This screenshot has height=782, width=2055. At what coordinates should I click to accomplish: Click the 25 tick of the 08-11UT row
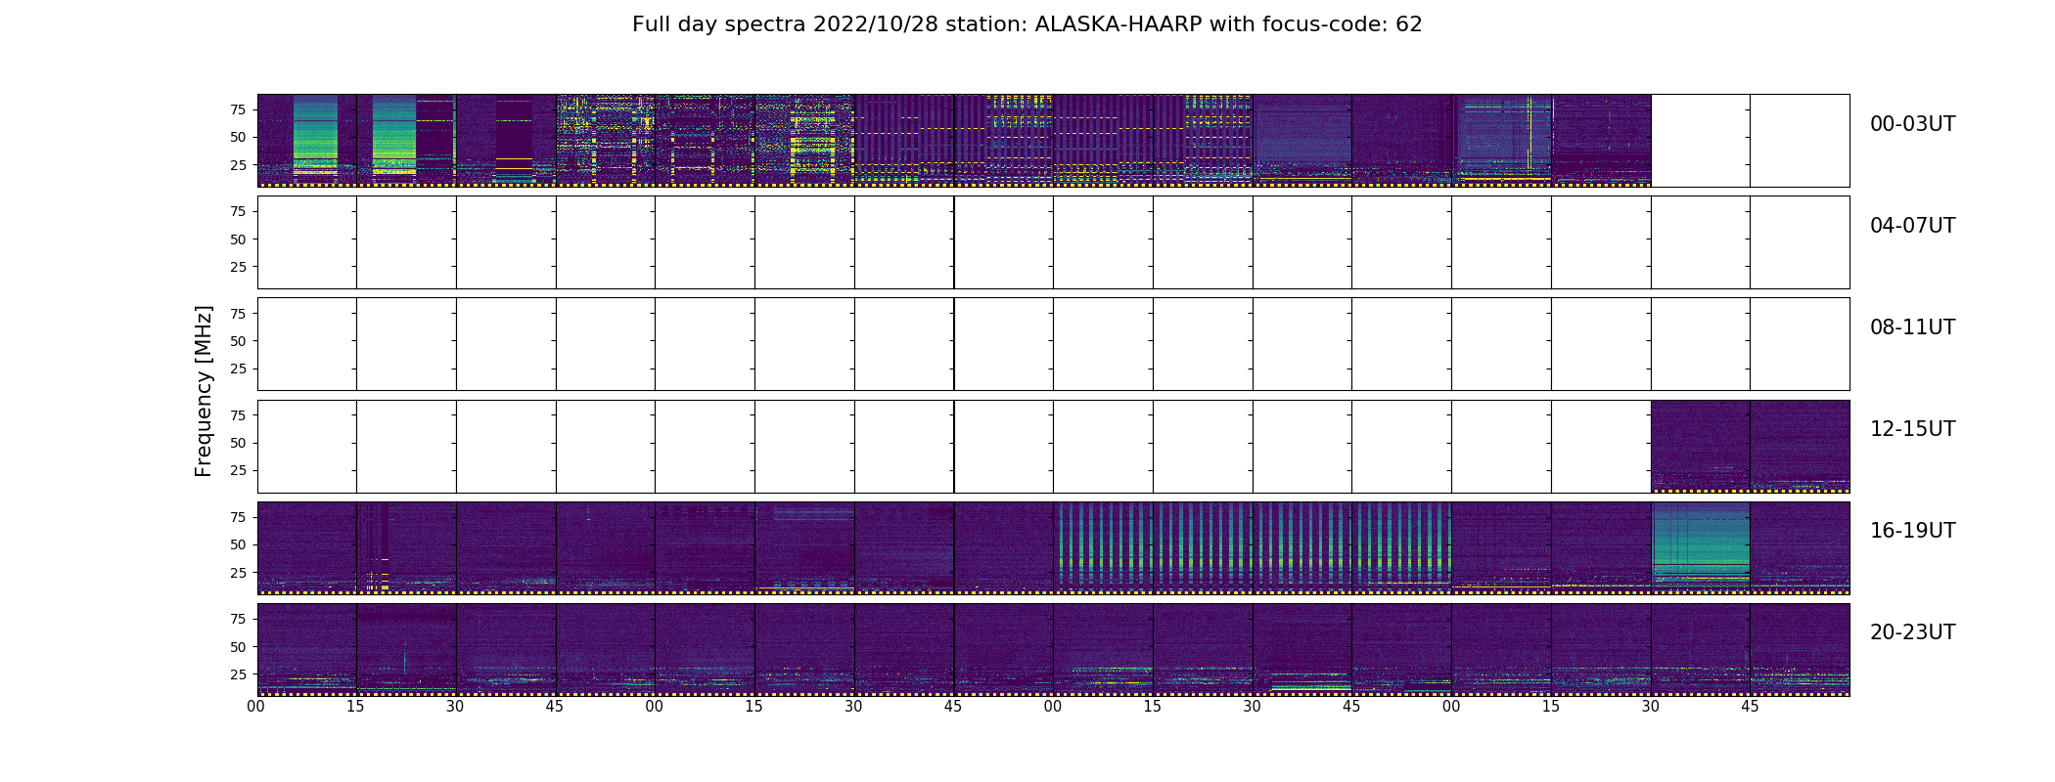pyautogui.click(x=238, y=369)
